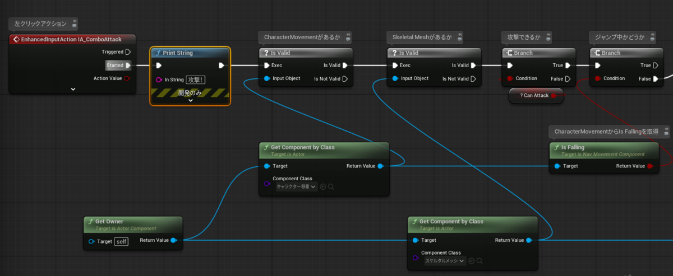The image size is (673, 276).
Task: Click Condition pin on the 攻撃できるか Branch
Action: click(510, 78)
